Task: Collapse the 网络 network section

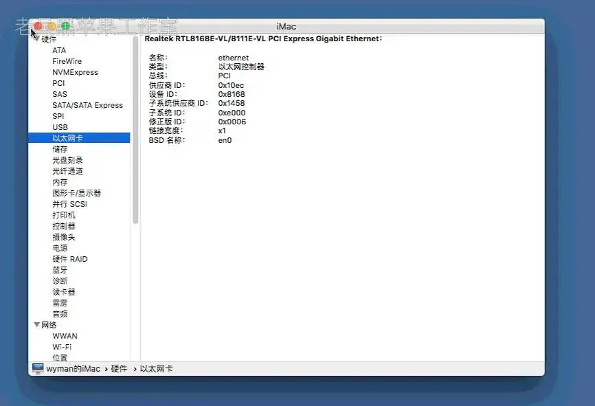Action: click(x=37, y=325)
